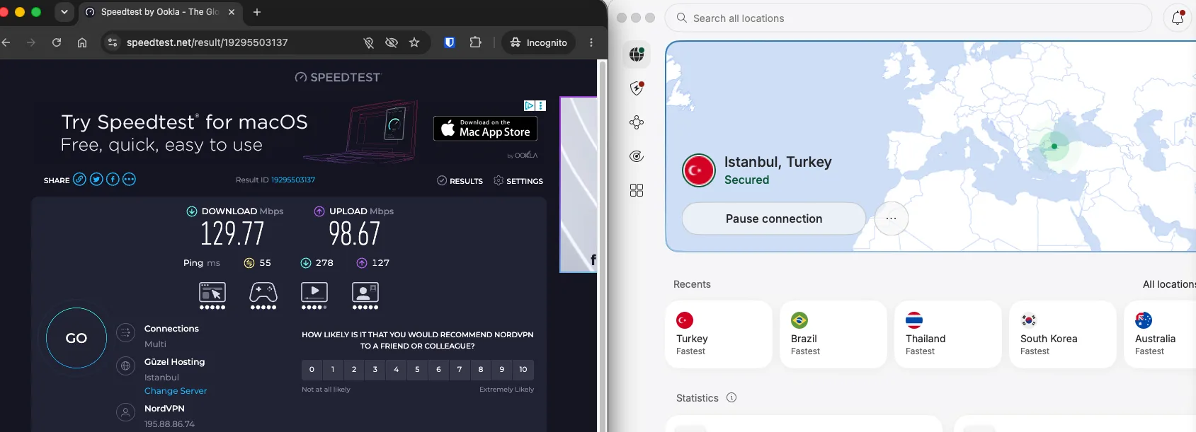The width and height of the screenshot is (1196, 432).
Task: Click AdChoices icon on Speedtest ad
Action: click(529, 105)
